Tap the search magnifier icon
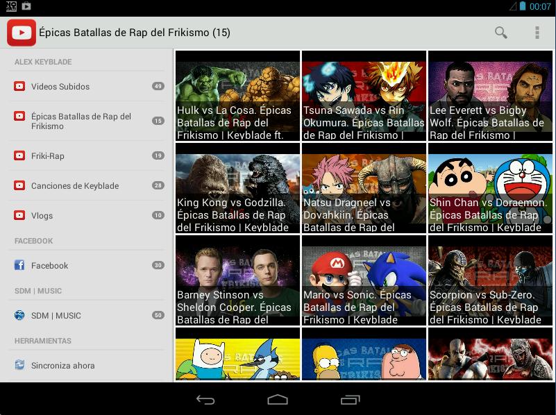556x415 pixels. tap(500, 33)
